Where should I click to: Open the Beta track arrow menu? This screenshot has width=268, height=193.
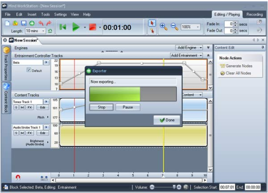46,63
